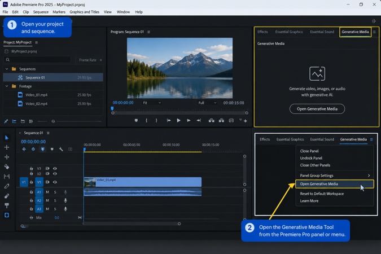The height and width of the screenshot is (254, 381).
Task: Add a marker in the timeline toolbar
Action: 52,149
